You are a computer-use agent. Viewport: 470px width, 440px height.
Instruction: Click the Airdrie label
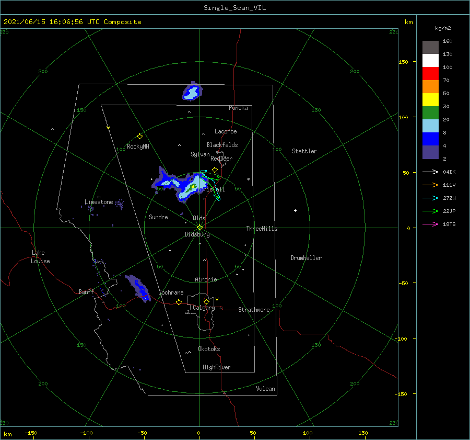coord(206,279)
